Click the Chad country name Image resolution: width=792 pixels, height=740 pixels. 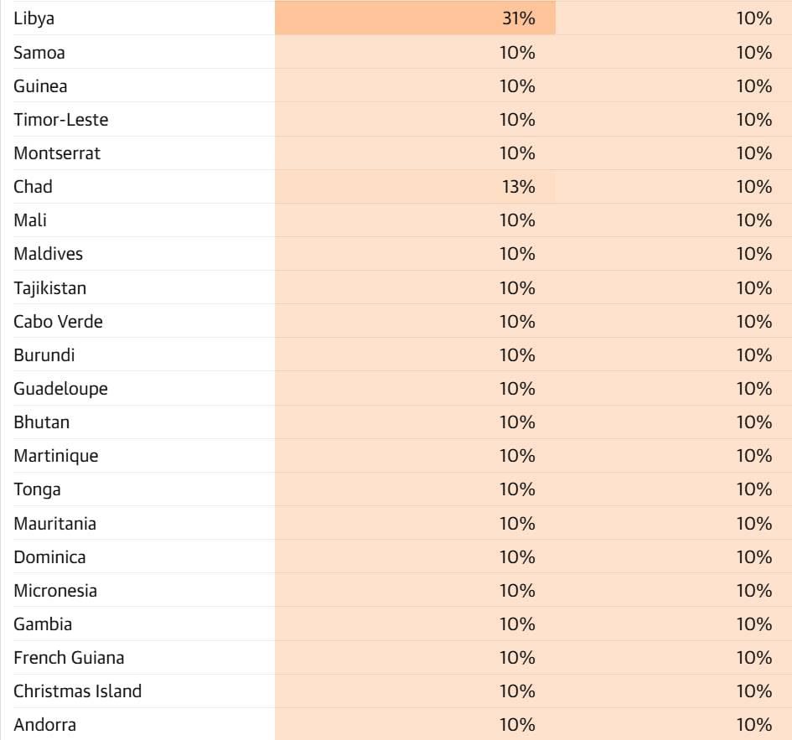click(33, 186)
